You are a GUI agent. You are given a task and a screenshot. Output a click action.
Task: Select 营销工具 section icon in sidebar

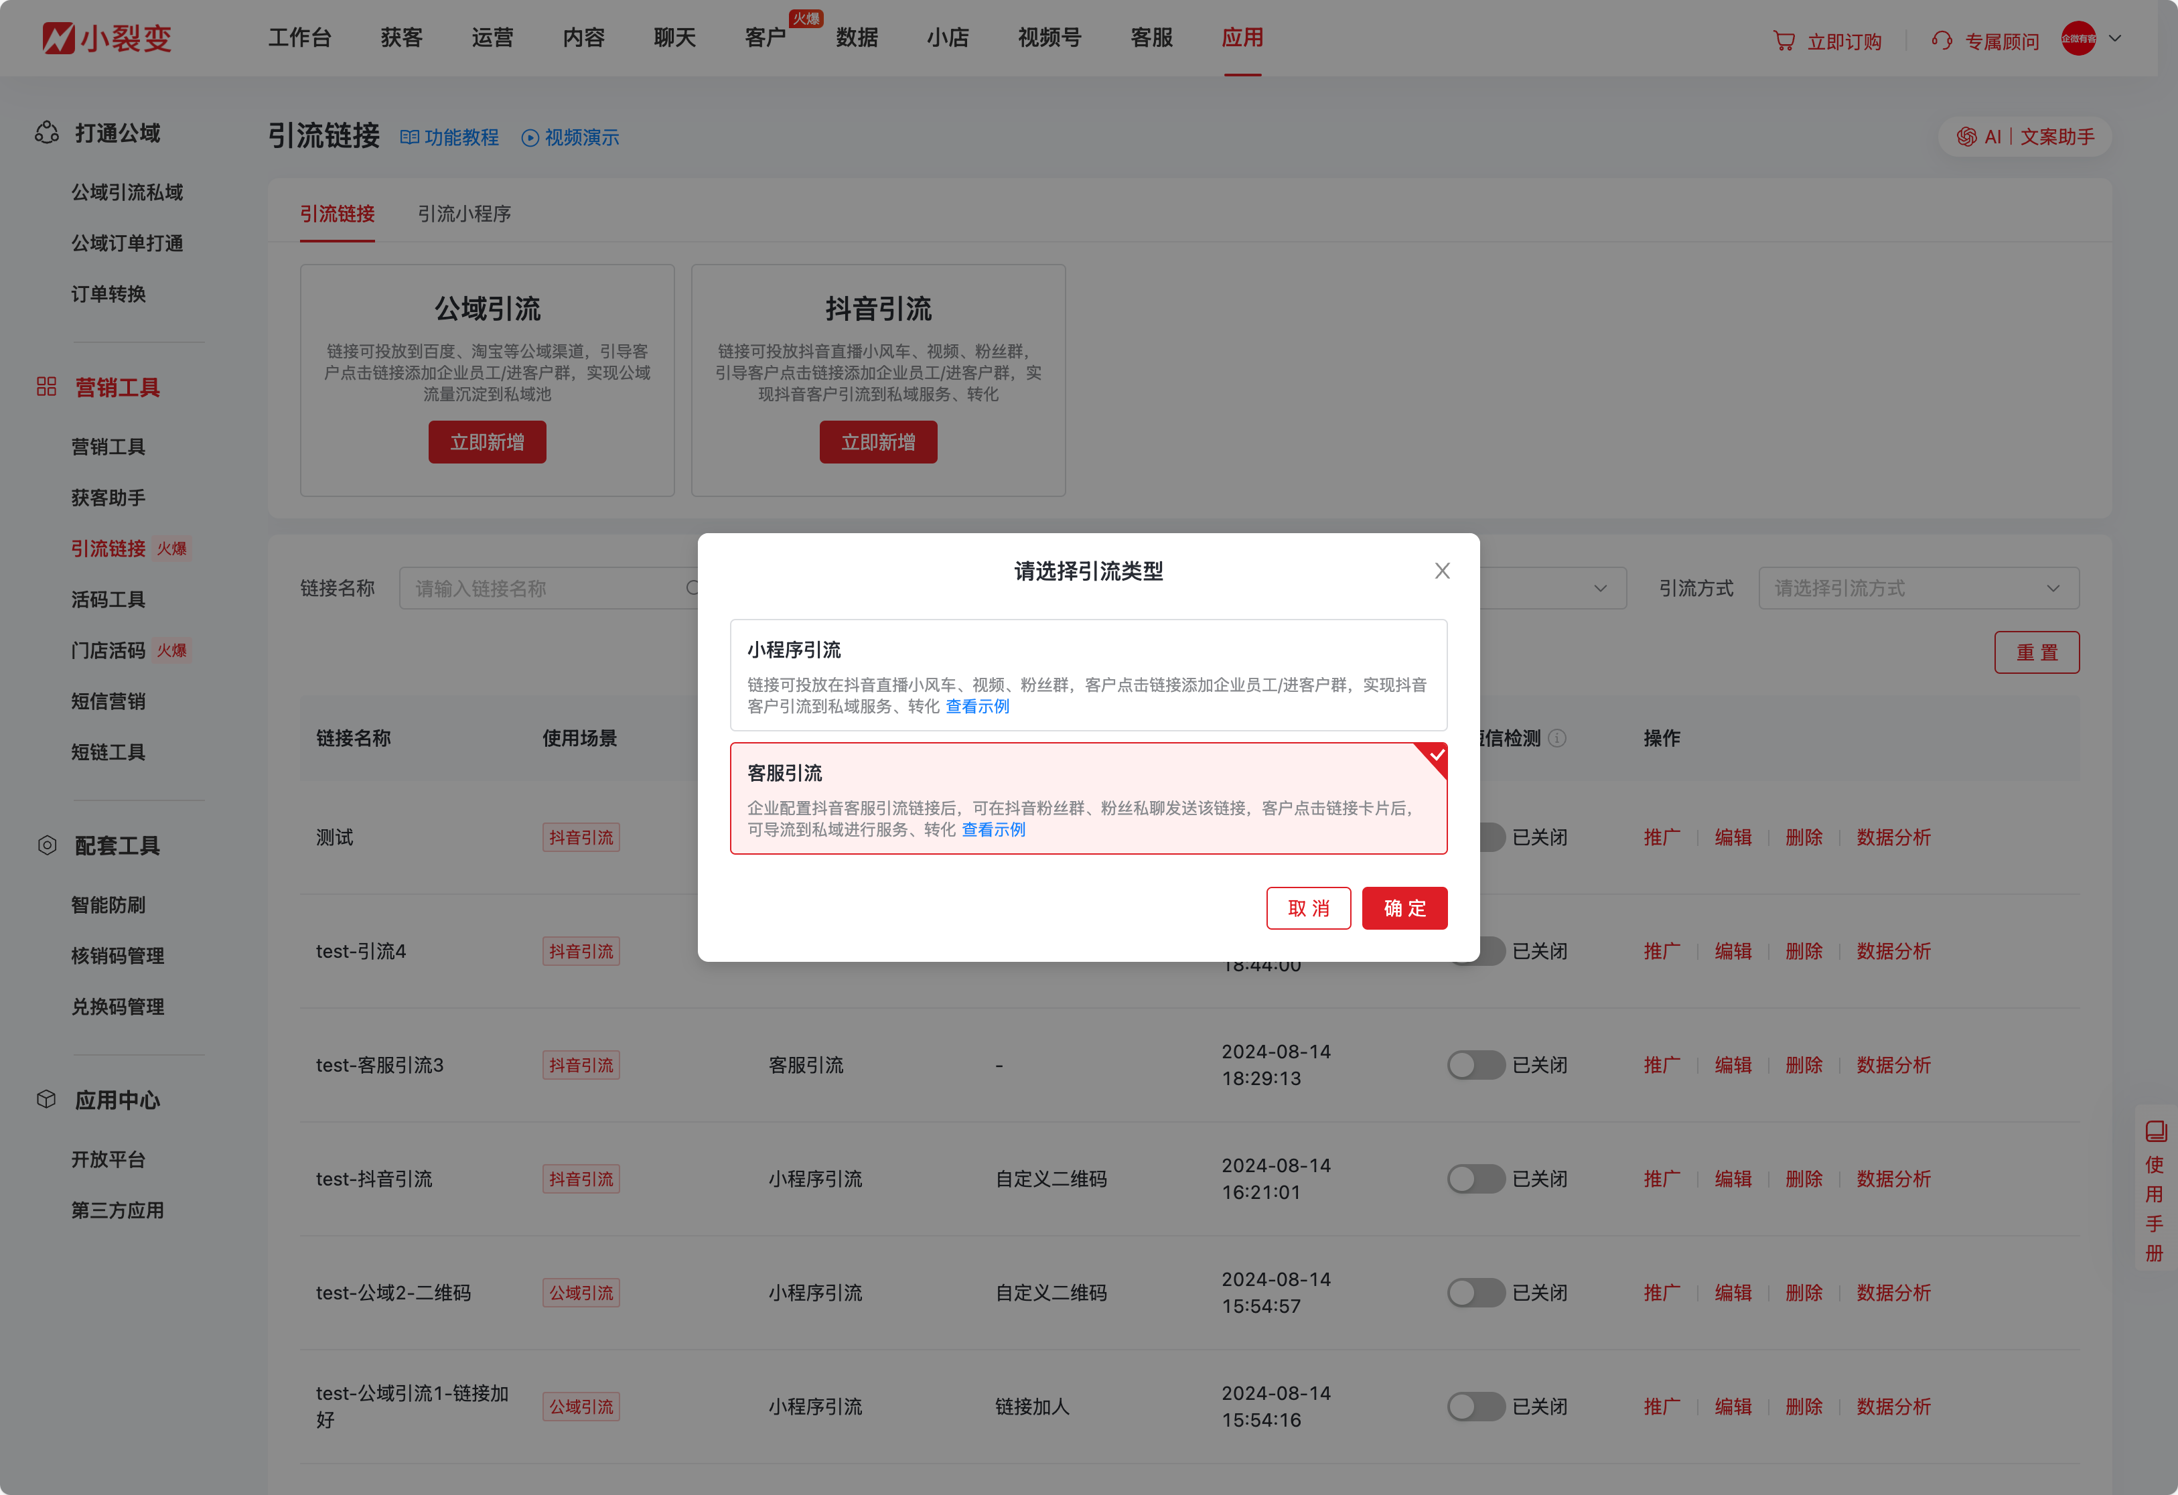pyautogui.click(x=46, y=386)
